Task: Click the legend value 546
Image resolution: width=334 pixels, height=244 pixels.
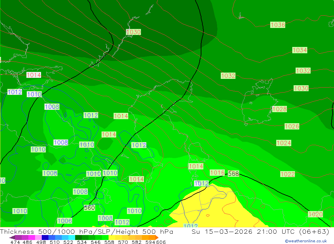Action: 96,242
